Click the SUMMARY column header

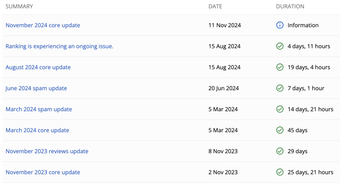(19, 6)
